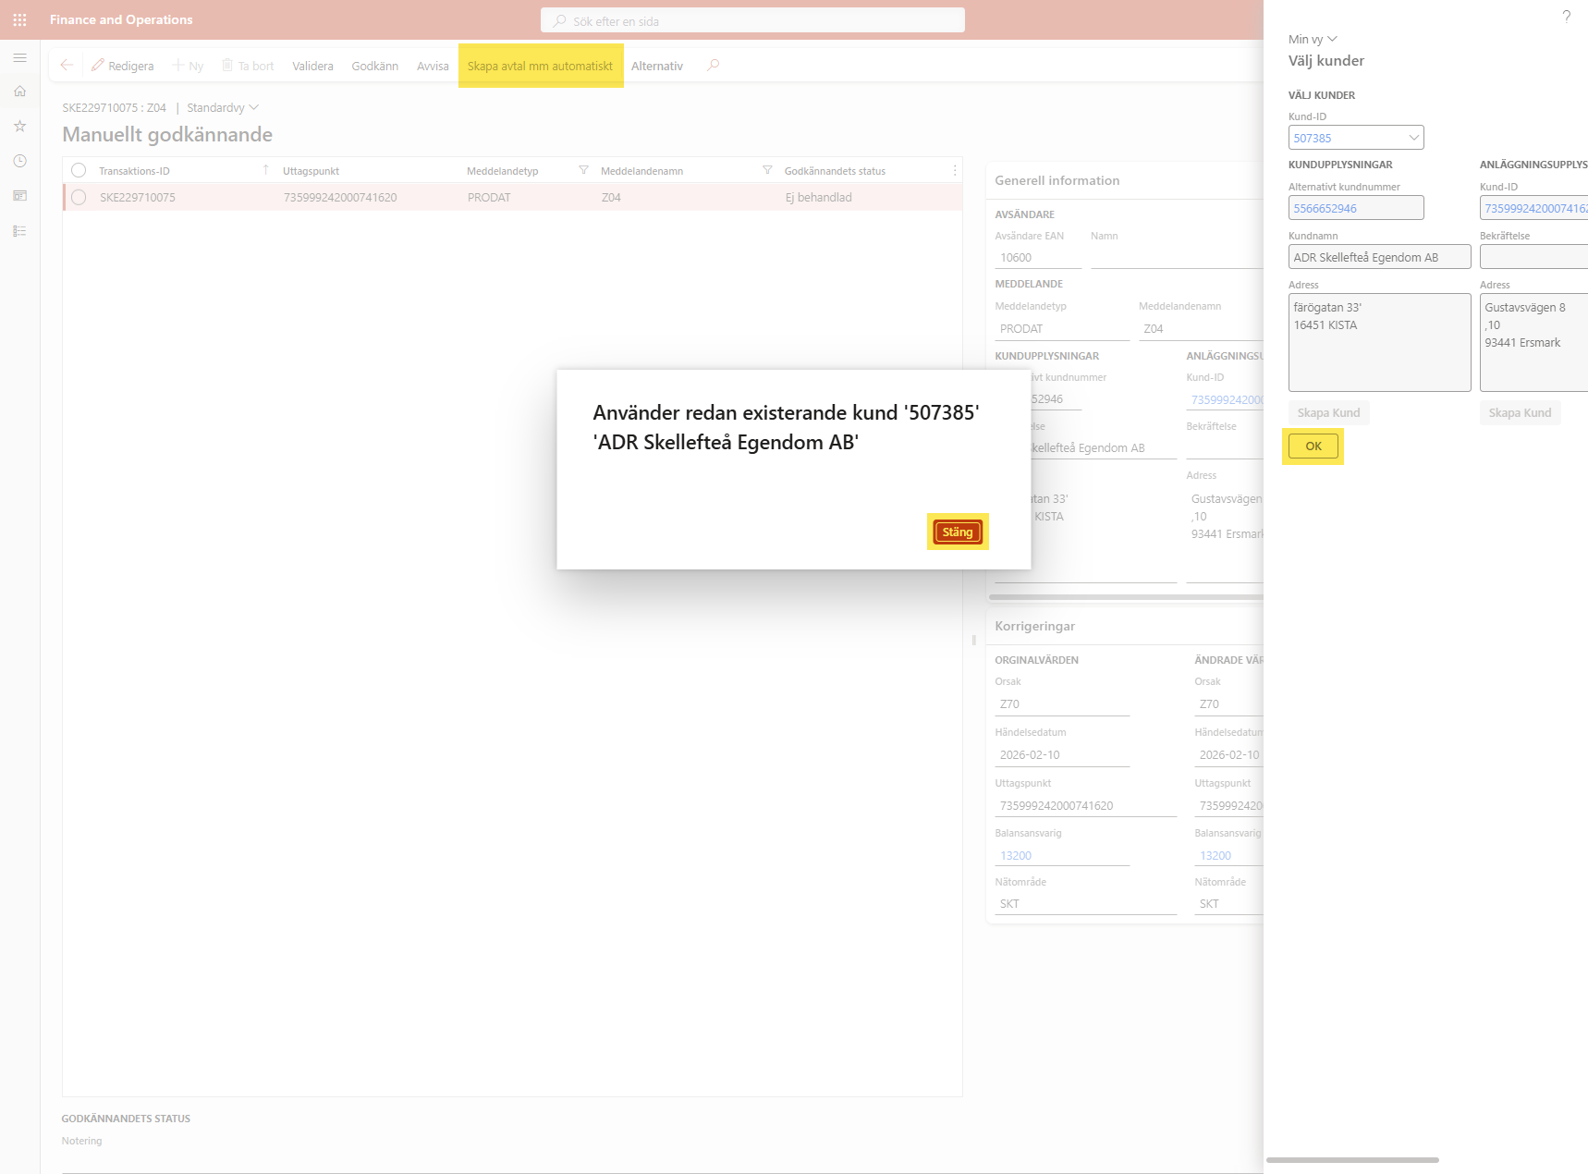
Task: Open the Kund-ID dropdown showing 507385
Action: tap(1412, 138)
